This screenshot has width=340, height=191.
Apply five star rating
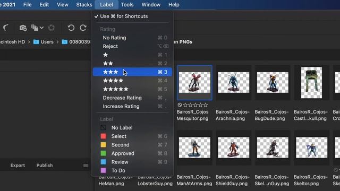pyautogui.click(x=132, y=89)
